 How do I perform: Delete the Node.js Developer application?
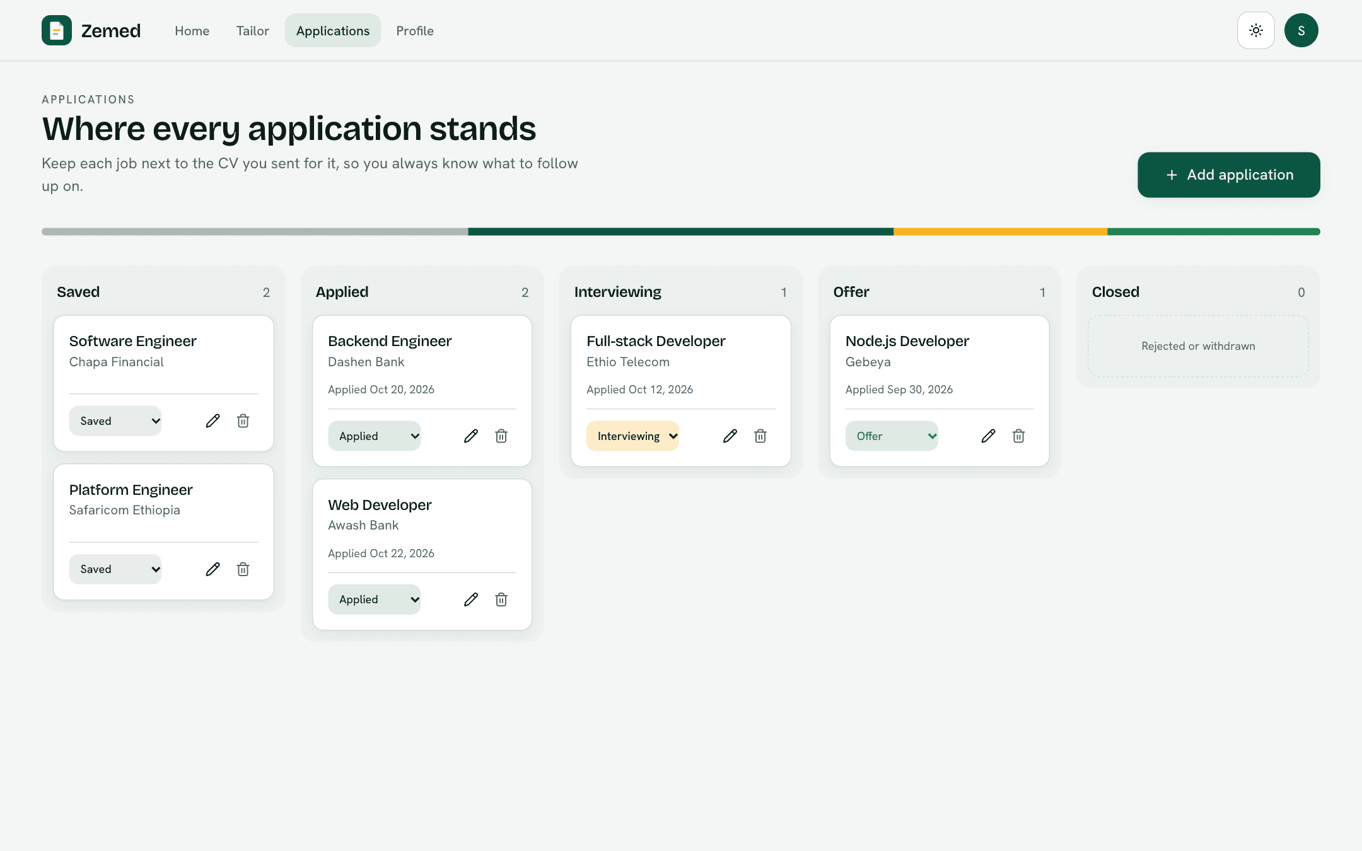[x=1019, y=436]
